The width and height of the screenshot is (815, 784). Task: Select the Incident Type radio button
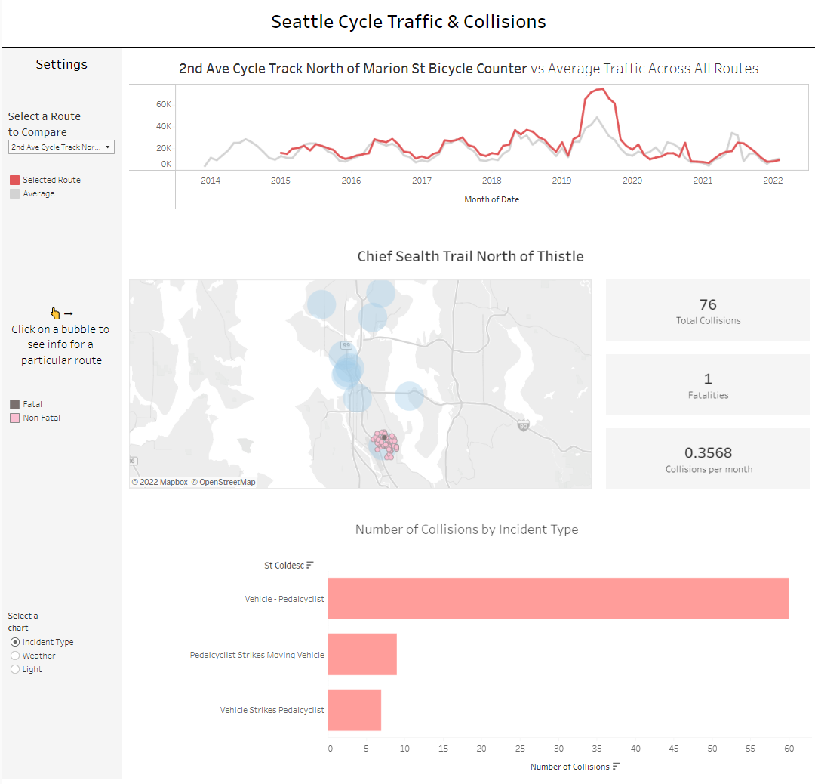[15, 642]
